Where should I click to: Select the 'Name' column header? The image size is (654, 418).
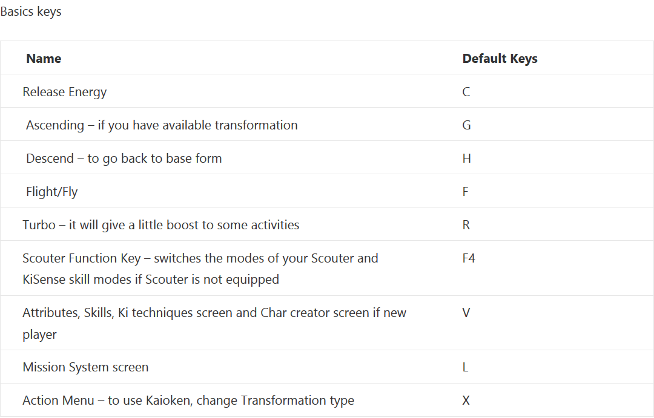tap(44, 59)
